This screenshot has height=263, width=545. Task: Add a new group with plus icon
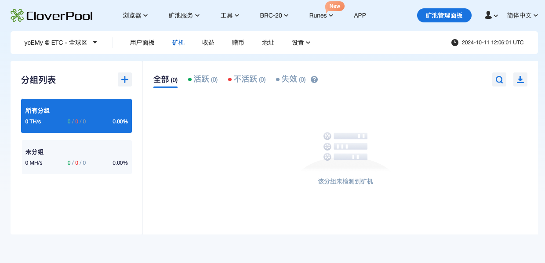point(125,79)
